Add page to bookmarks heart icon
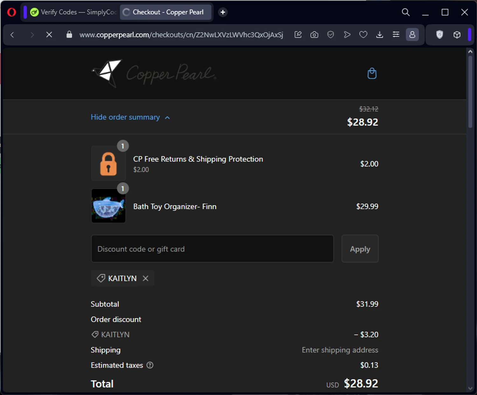The image size is (477, 395). click(363, 34)
